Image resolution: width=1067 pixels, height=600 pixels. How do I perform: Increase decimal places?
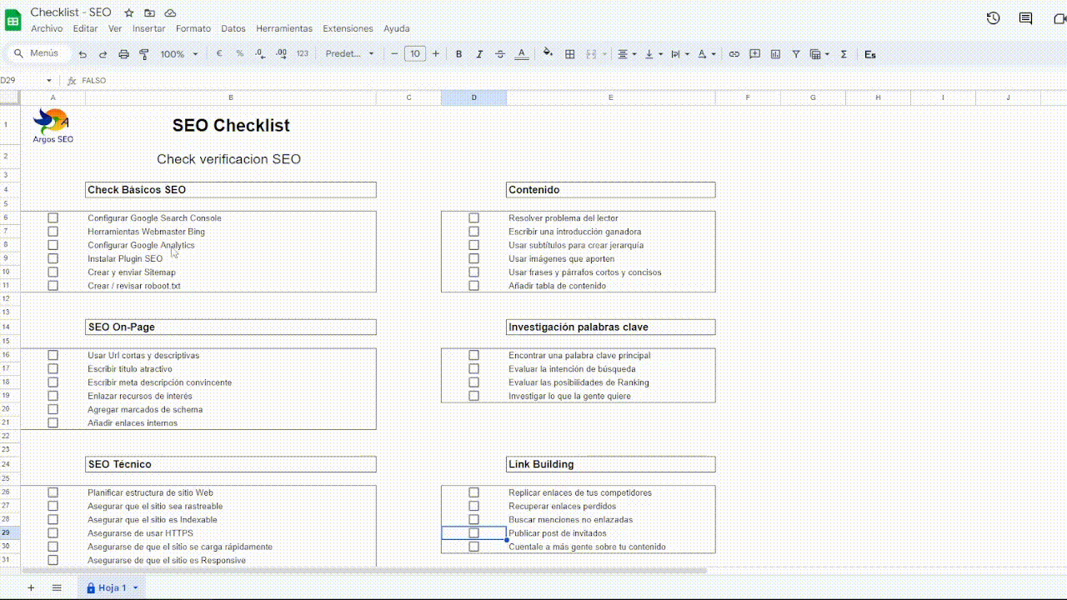point(281,53)
